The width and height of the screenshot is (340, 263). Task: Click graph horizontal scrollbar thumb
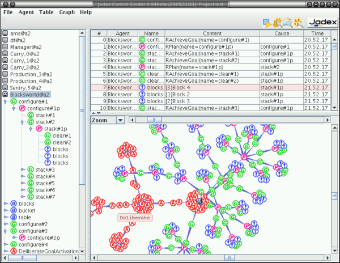coord(229,257)
